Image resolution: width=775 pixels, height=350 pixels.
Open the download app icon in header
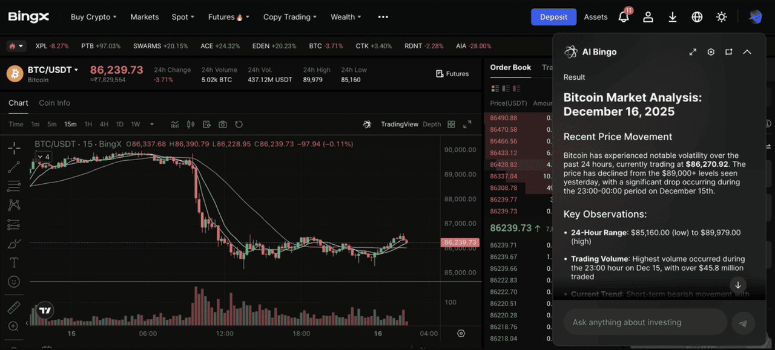point(673,17)
